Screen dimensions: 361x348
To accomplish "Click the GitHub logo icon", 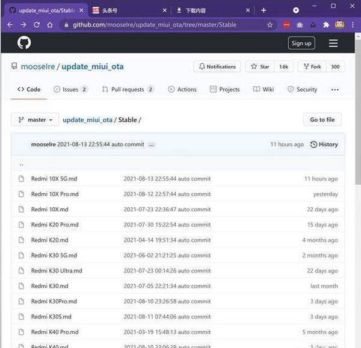I will (x=24, y=43).
